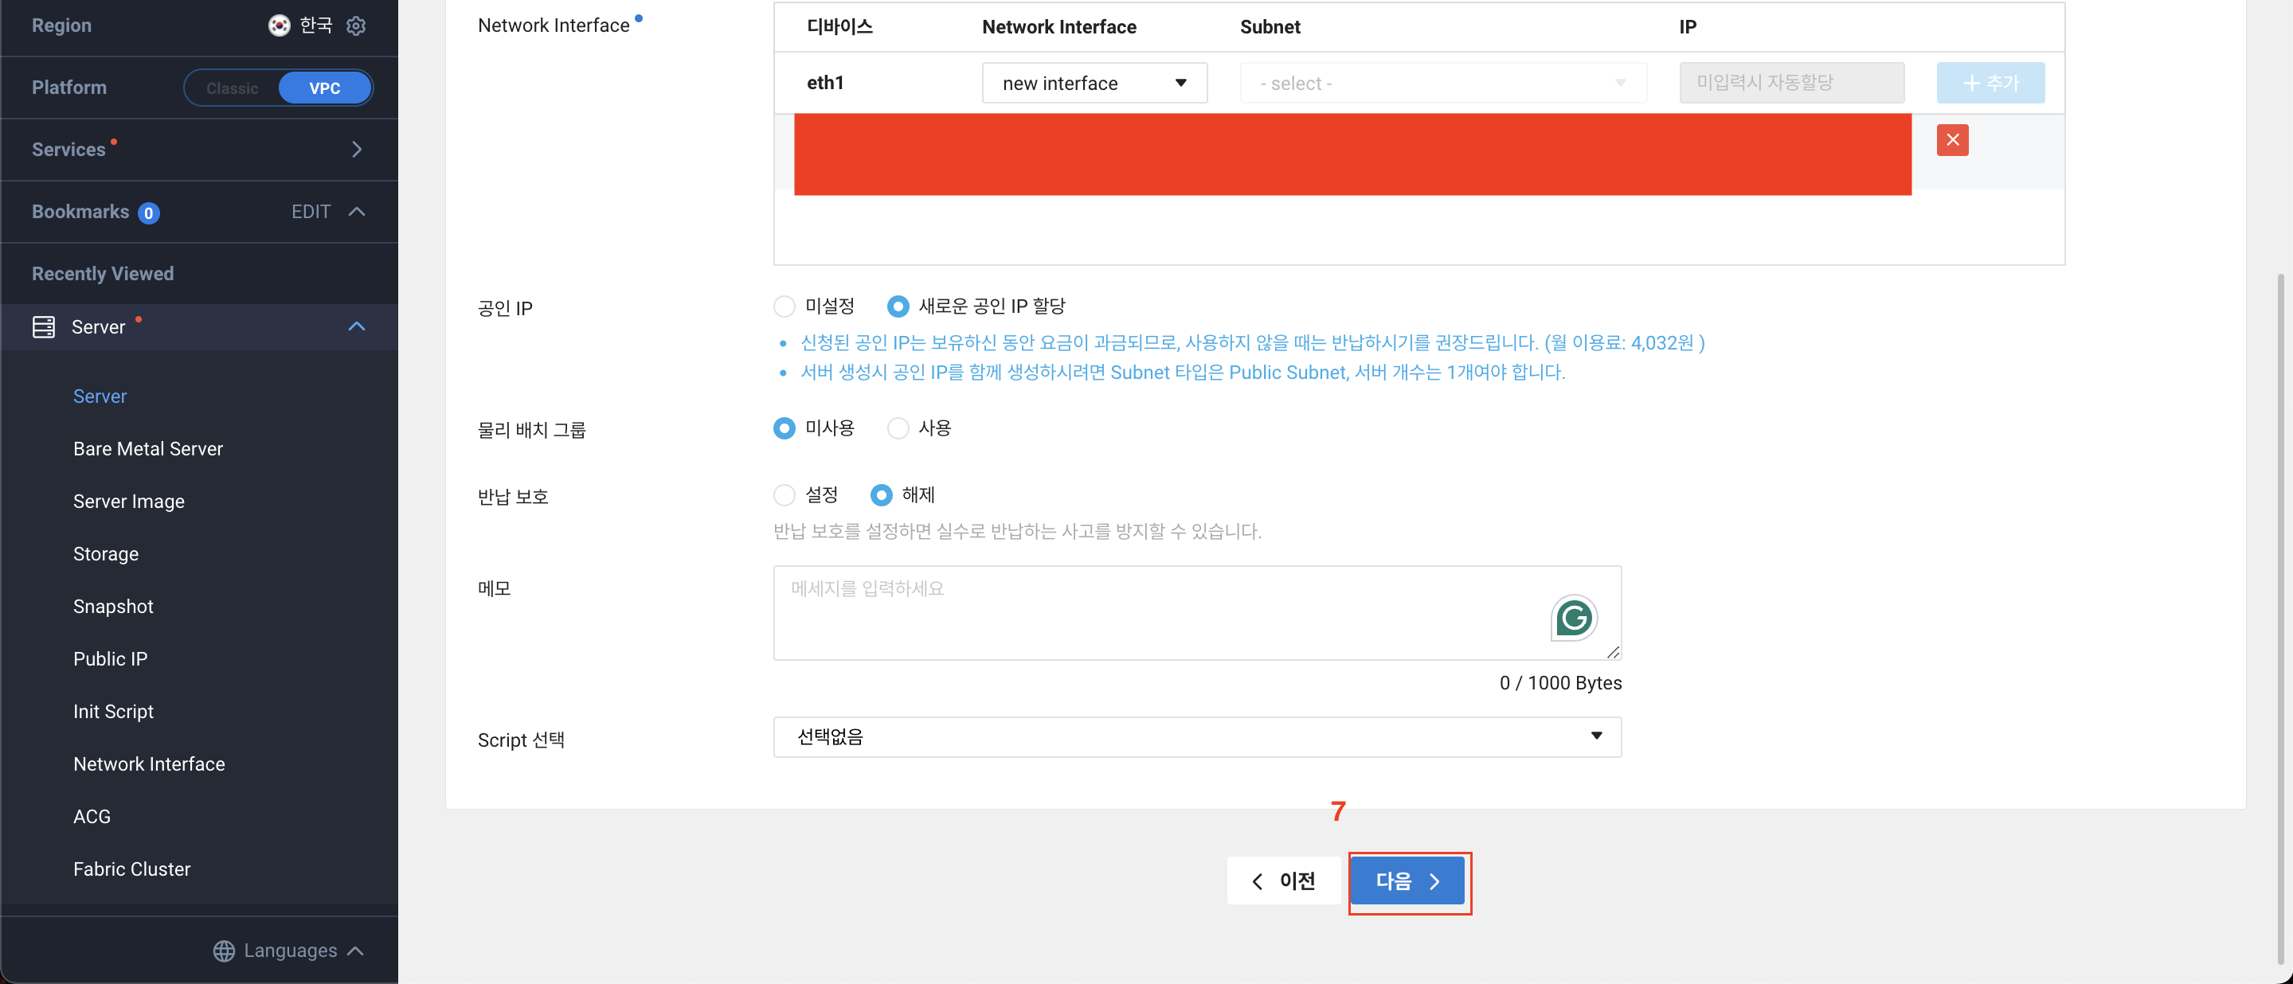The height and width of the screenshot is (984, 2293).
Task: Expand the Services chevron arrow
Action: click(356, 150)
